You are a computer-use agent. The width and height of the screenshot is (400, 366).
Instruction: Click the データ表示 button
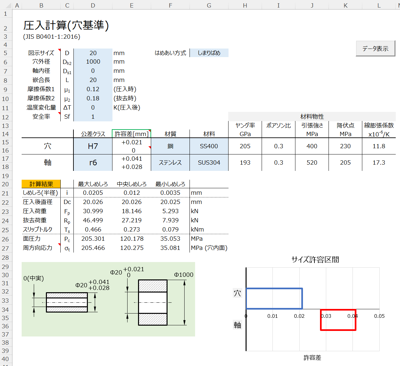(x=375, y=49)
